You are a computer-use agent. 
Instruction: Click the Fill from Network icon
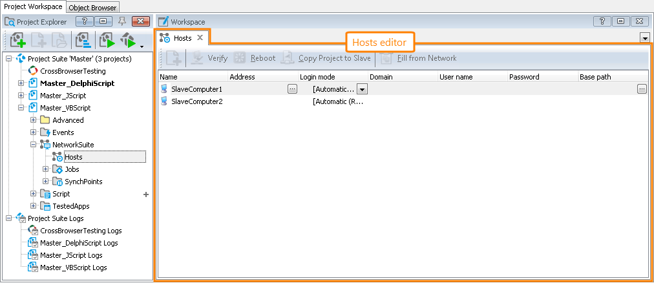point(386,58)
